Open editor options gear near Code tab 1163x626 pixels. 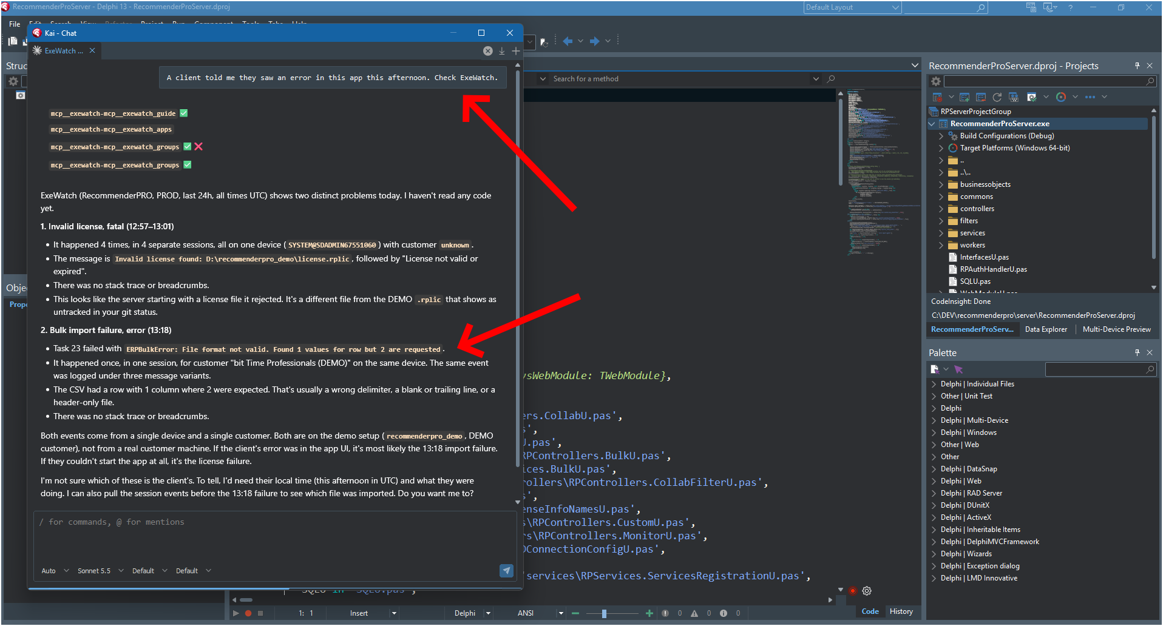867,591
